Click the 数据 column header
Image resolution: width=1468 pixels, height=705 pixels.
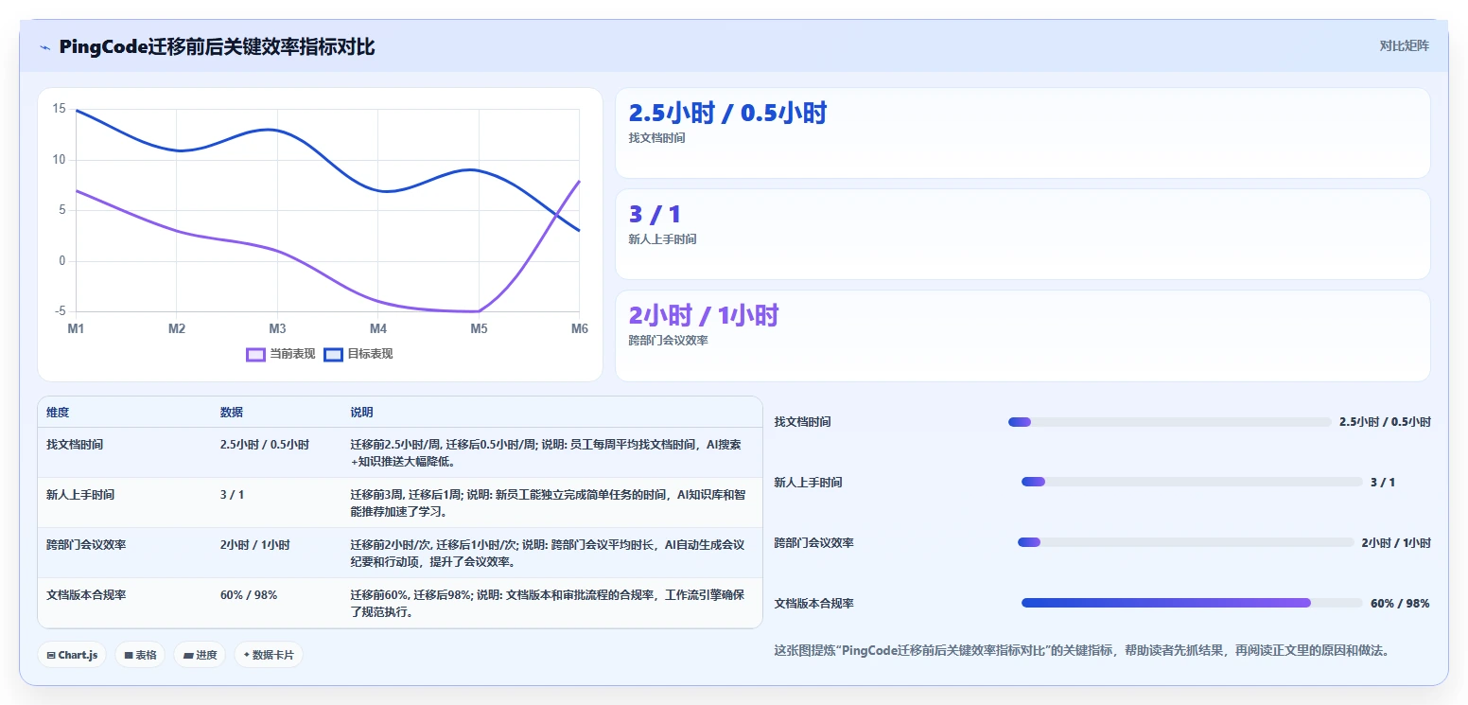[x=232, y=413]
